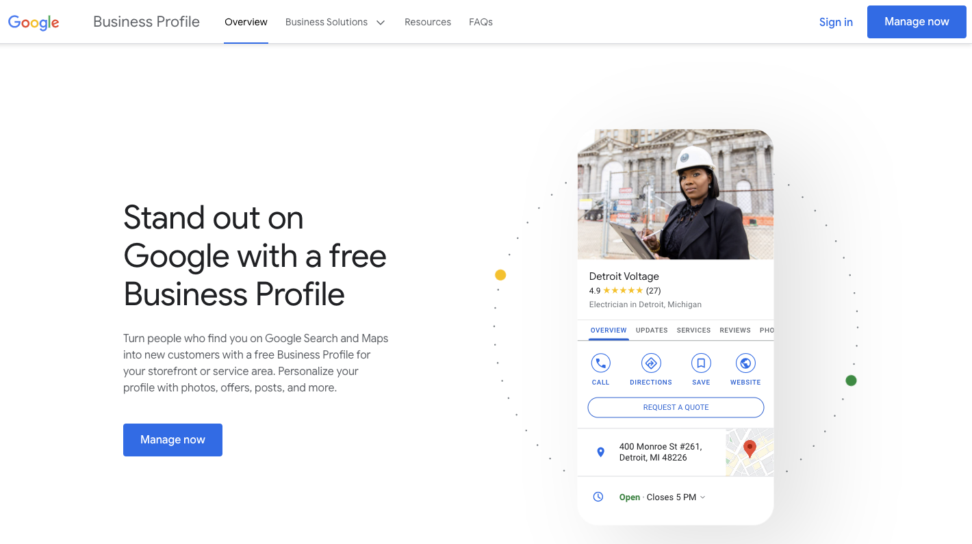
Task: Open the Resources page from the navigation
Action: (428, 22)
